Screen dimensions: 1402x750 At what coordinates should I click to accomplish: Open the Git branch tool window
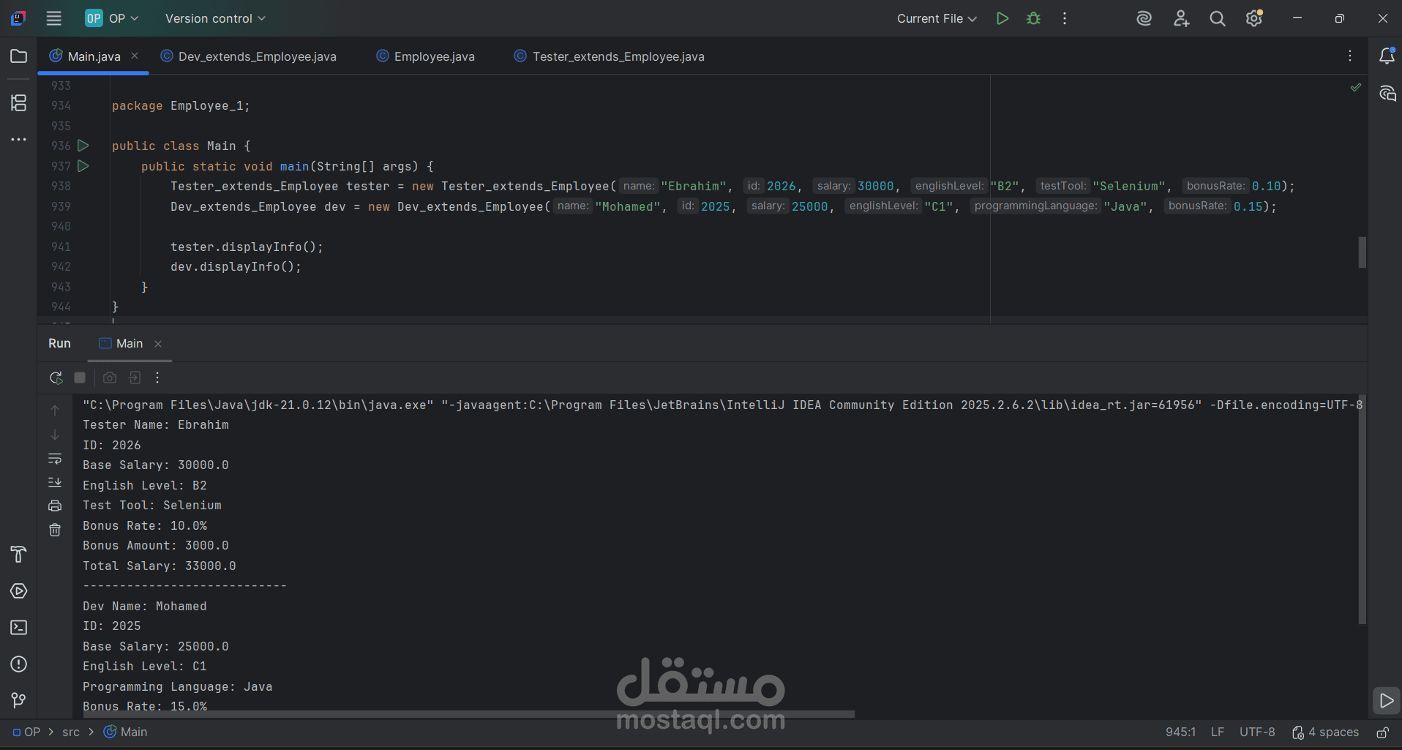pyautogui.click(x=19, y=700)
